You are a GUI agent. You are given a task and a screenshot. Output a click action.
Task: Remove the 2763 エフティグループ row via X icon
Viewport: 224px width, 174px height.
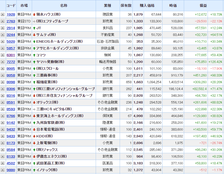tap(3, 21)
